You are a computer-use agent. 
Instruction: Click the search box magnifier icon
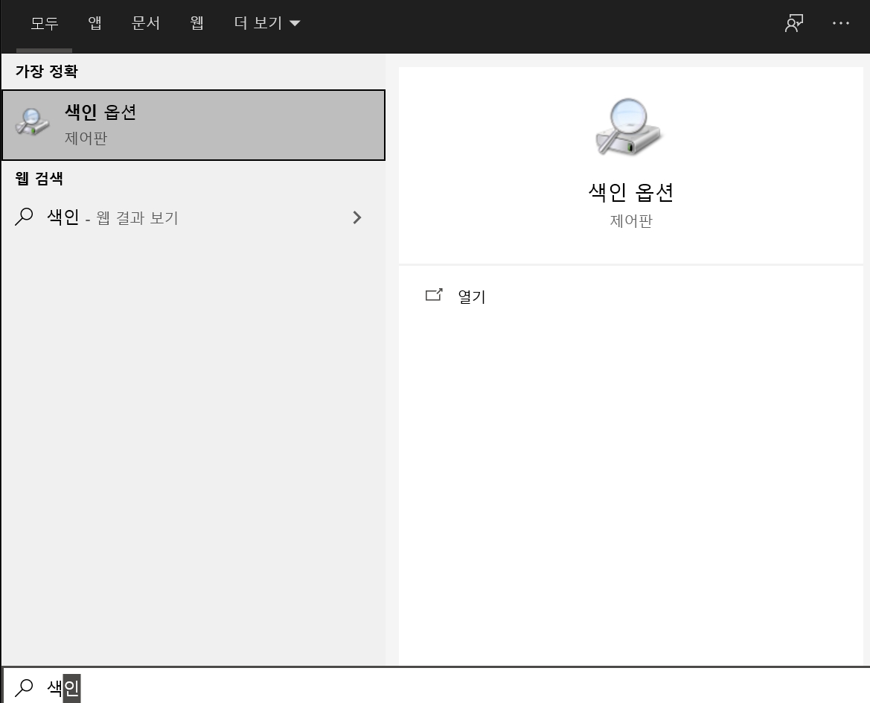tap(24, 687)
